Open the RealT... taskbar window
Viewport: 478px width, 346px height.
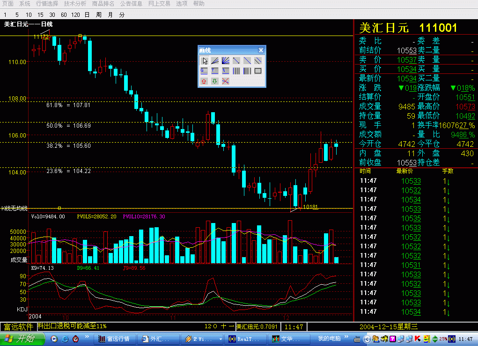(245, 339)
